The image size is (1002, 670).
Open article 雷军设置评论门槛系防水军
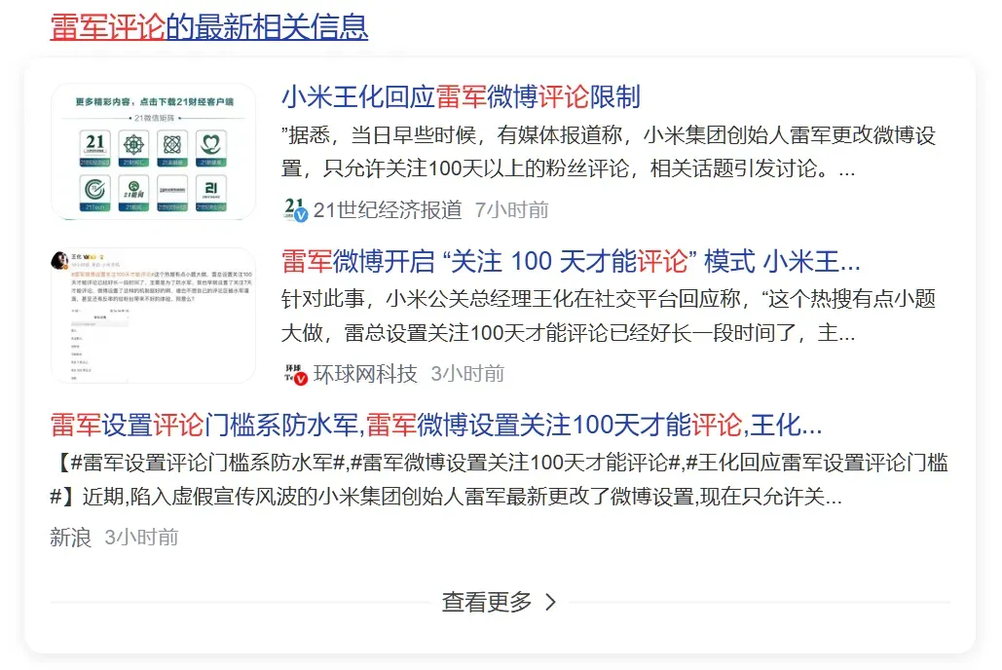(x=436, y=426)
